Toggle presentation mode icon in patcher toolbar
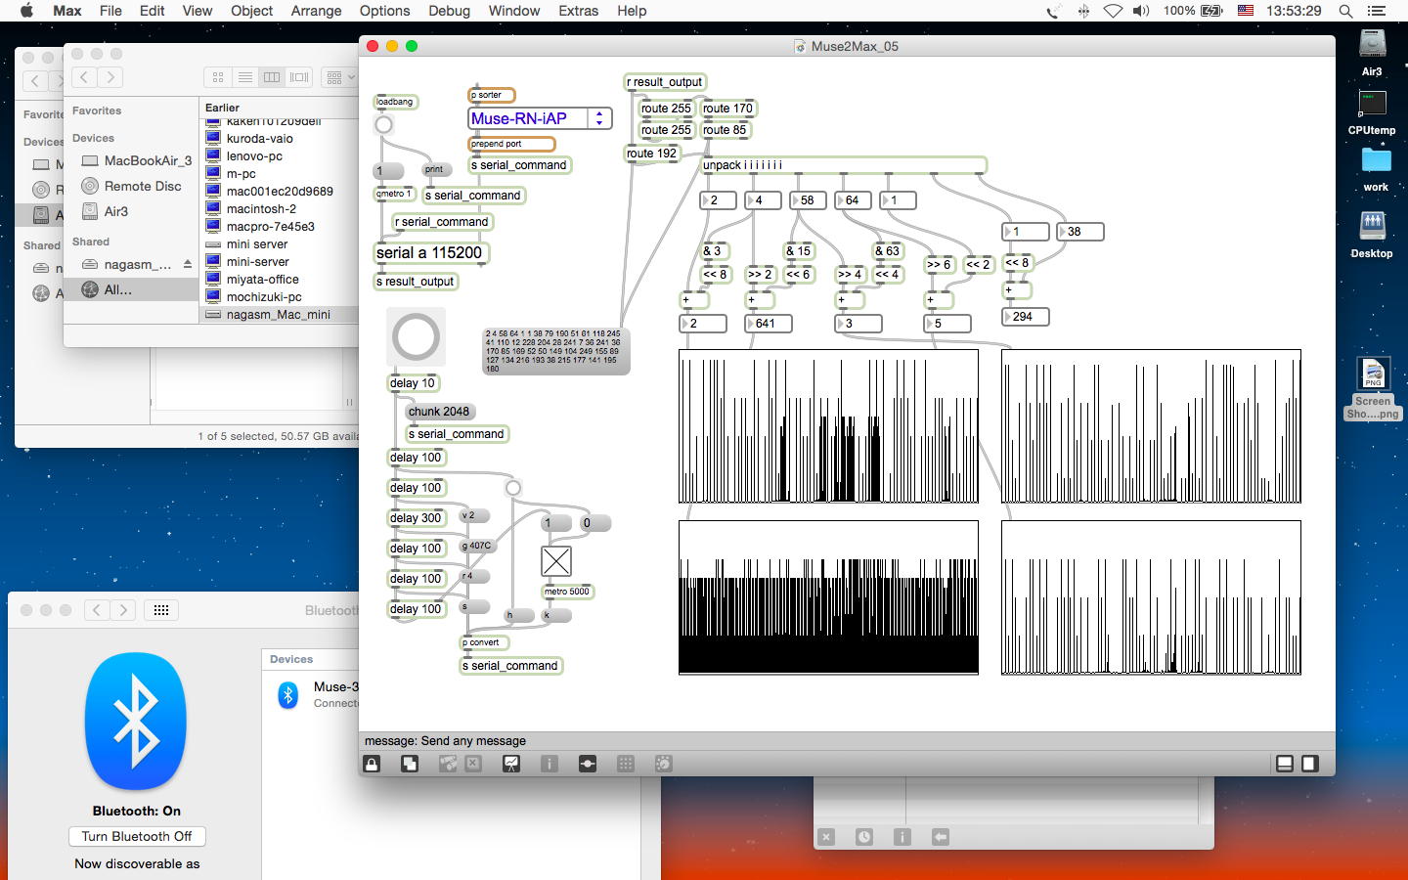The width and height of the screenshot is (1408, 880). [511, 764]
